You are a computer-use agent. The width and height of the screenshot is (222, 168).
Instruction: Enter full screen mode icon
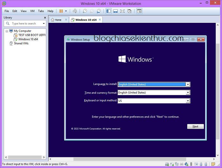click(x=122, y=11)
